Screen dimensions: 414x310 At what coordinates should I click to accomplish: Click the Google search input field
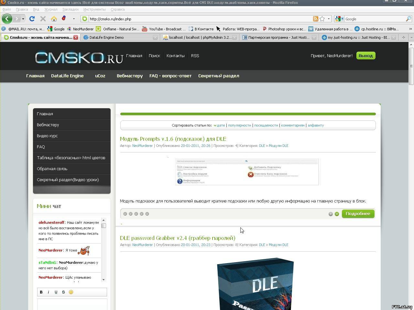[375, 19]
